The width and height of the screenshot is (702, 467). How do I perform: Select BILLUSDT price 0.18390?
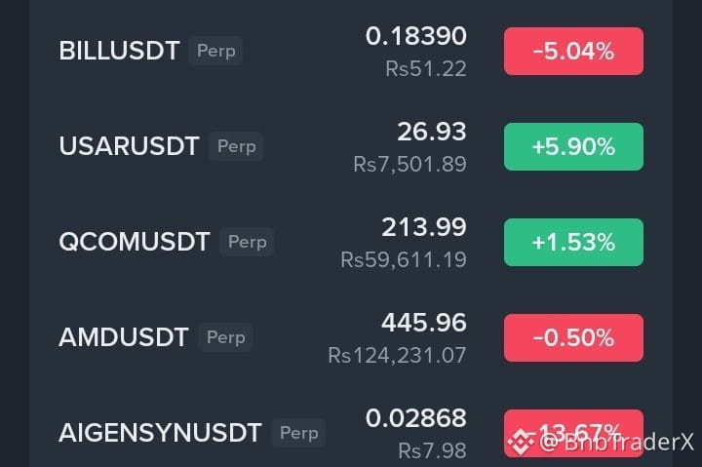pyautogui.click(x=416, y=36)
